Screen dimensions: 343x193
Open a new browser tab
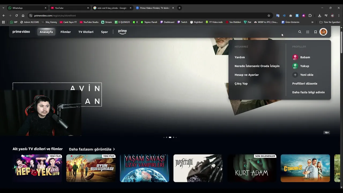coord(180,8)
